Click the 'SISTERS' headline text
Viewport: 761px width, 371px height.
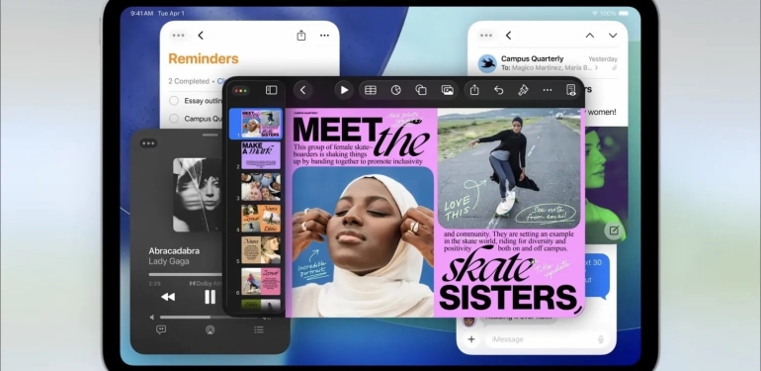tap(507, 297)
